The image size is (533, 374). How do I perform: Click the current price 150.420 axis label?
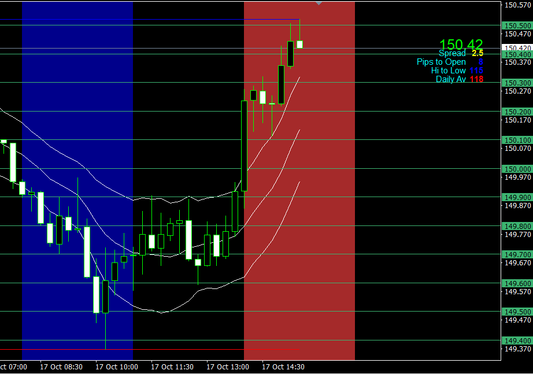[x=517, y=48]
